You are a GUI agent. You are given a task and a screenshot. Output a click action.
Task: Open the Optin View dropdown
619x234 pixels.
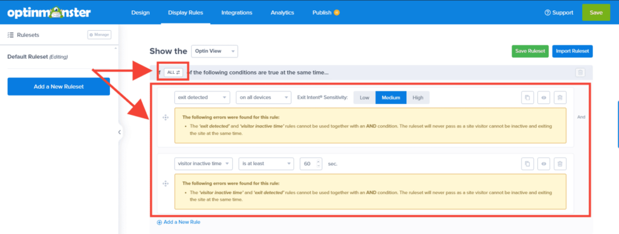215,51
